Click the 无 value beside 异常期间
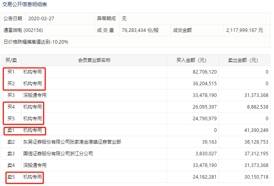Viewport: 274px width, 186px height. [124, 19]
